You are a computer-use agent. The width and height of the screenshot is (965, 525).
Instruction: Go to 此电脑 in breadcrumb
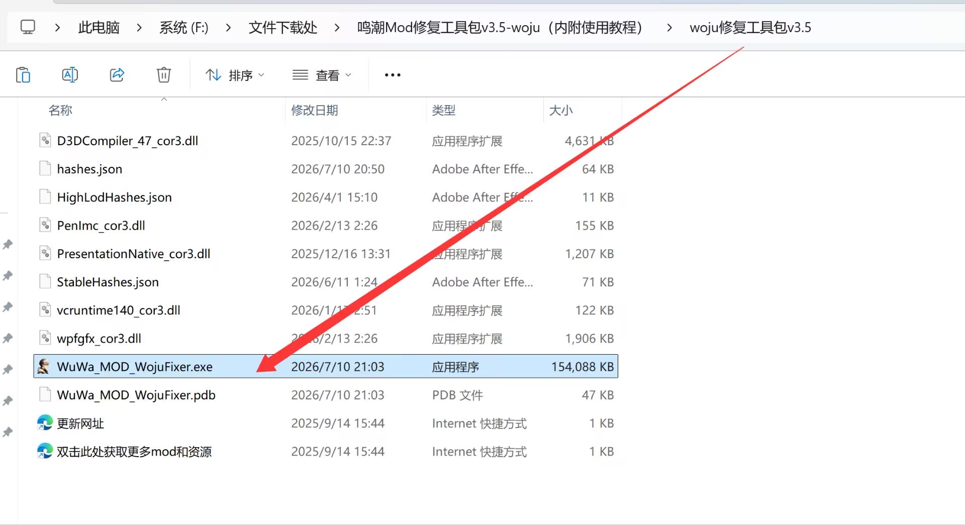coord(99,28)
